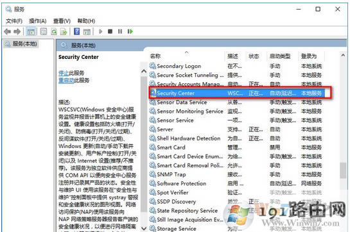Click the Export list toolbar icon
The height and width of the screenshot is (232, 350).
point(64,31)
